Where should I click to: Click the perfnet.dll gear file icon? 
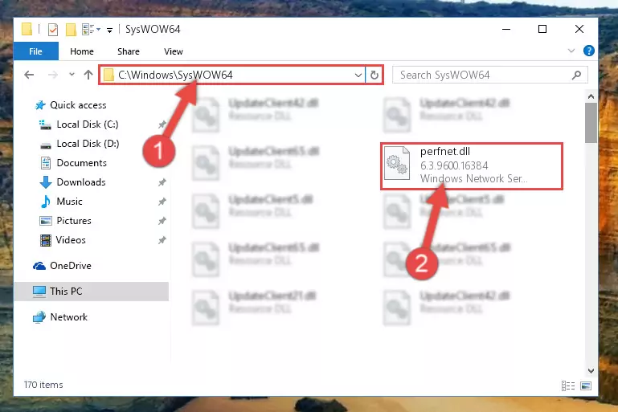click(397, 163)
